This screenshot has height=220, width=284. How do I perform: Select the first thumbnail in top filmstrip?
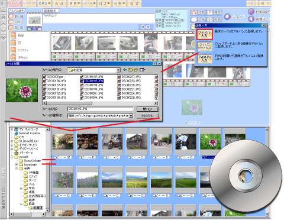click(x=62, y=43)
